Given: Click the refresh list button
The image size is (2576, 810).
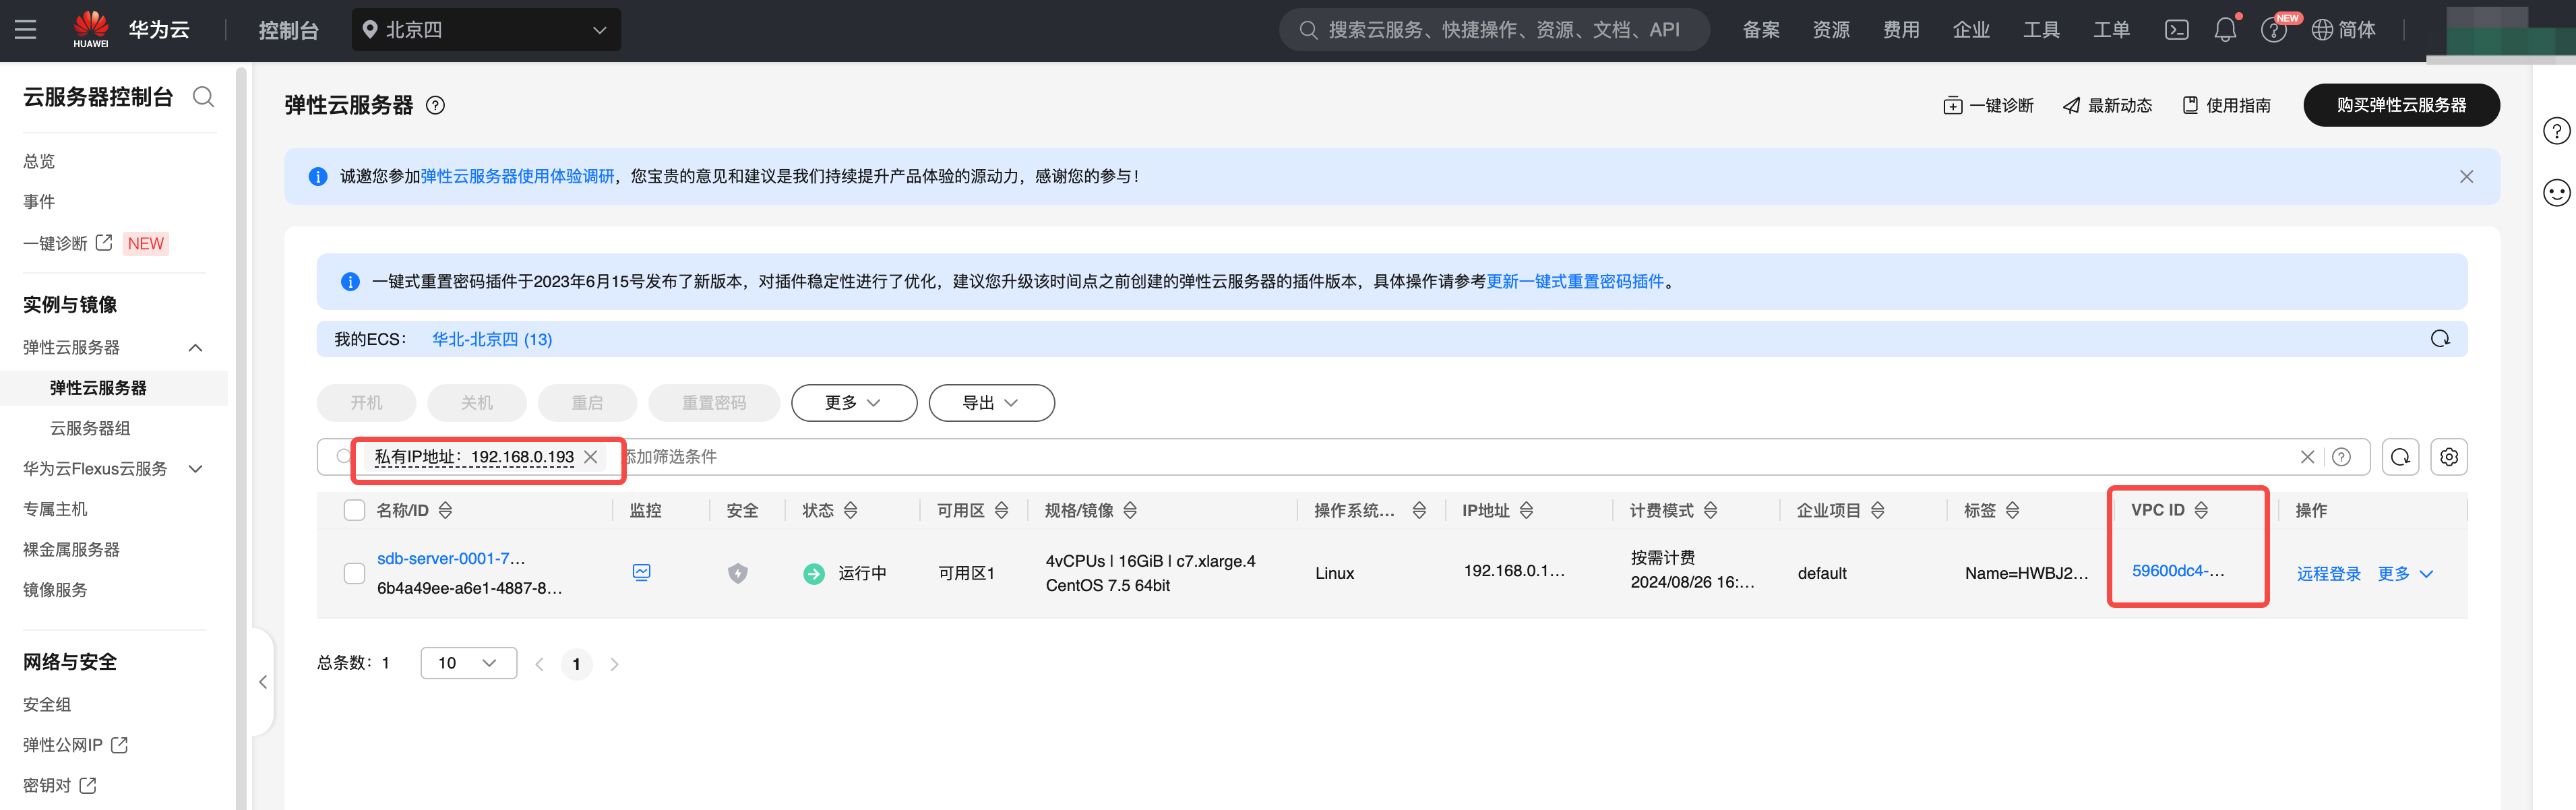Looking at the screenshot, I should [x=2400, y=457].
